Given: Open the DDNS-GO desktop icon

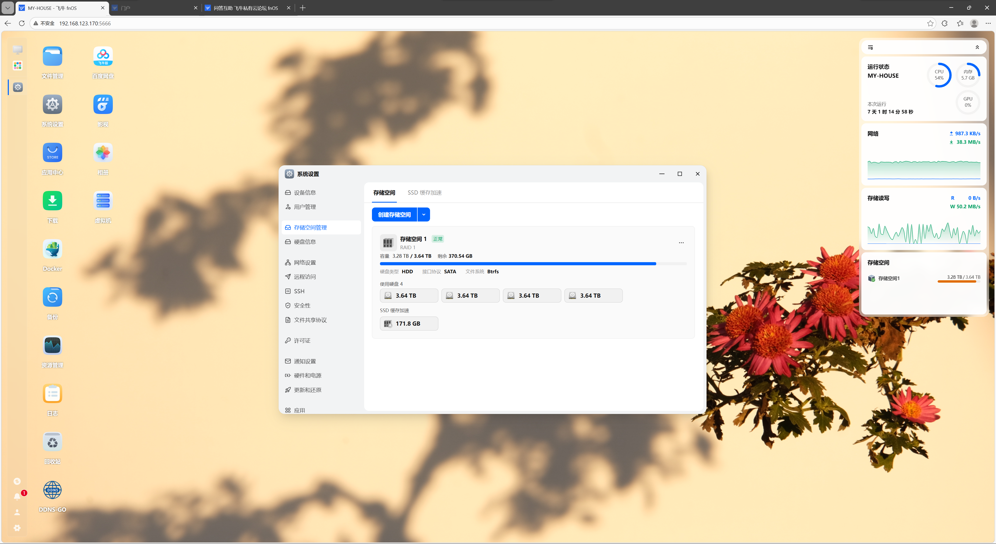Looking at the screenshot, I should coord(52,490).
